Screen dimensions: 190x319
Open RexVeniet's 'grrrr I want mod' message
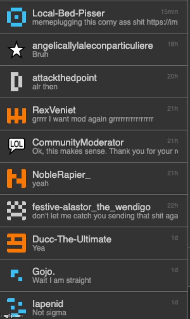click(93, 119)
